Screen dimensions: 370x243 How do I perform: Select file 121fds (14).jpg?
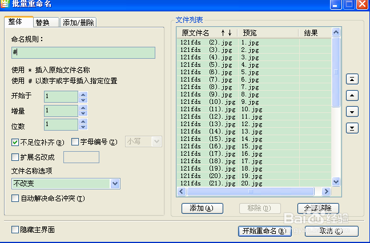tap(208, 131)
